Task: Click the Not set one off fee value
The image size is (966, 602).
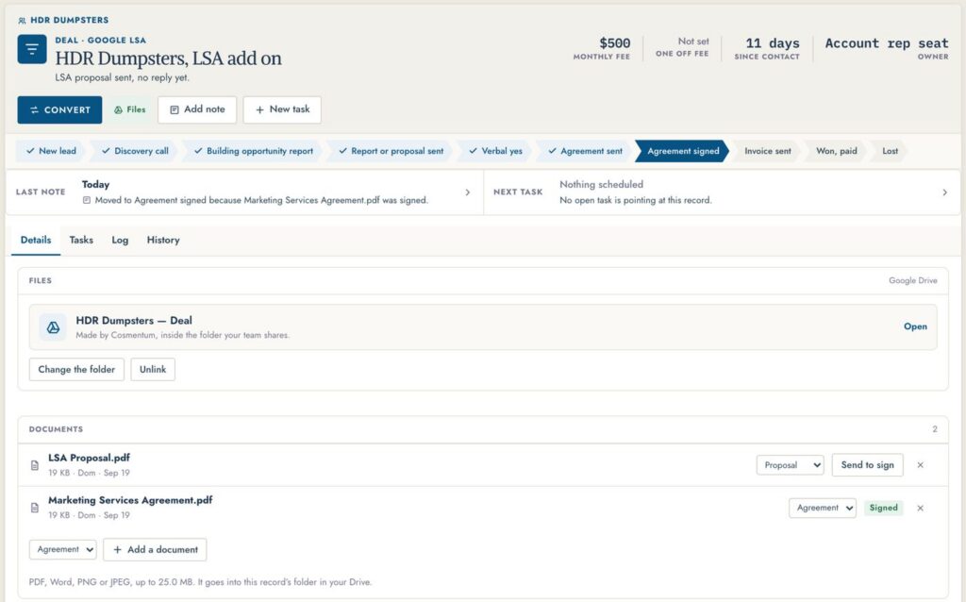Action: click(x=693, y=42)
